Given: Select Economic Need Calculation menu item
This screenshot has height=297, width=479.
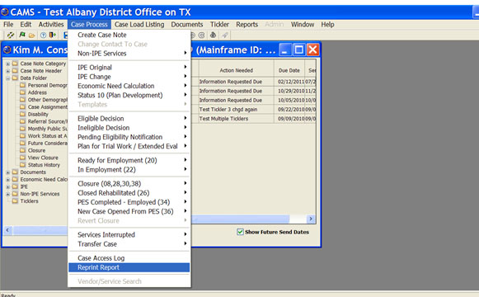Looking at the screenshot, I should pyautogui.click(x=129, y=86).
